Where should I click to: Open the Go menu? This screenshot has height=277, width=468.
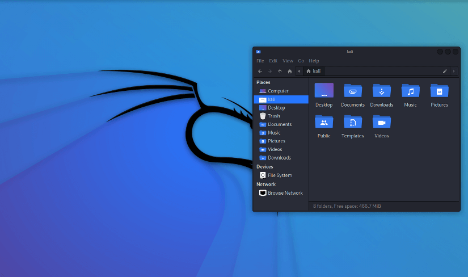click(301, 61)
